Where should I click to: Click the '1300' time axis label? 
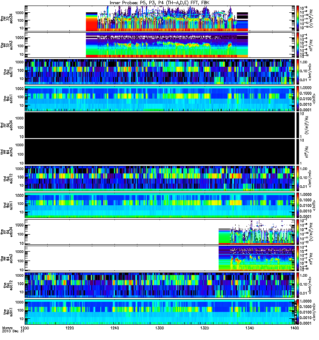pyautogui.click(x=159, y=328)
